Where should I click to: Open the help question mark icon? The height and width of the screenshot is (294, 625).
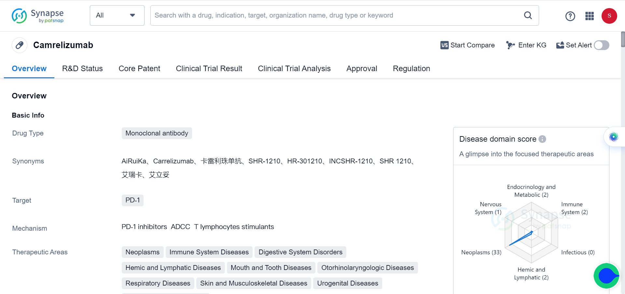pos(570,16)
